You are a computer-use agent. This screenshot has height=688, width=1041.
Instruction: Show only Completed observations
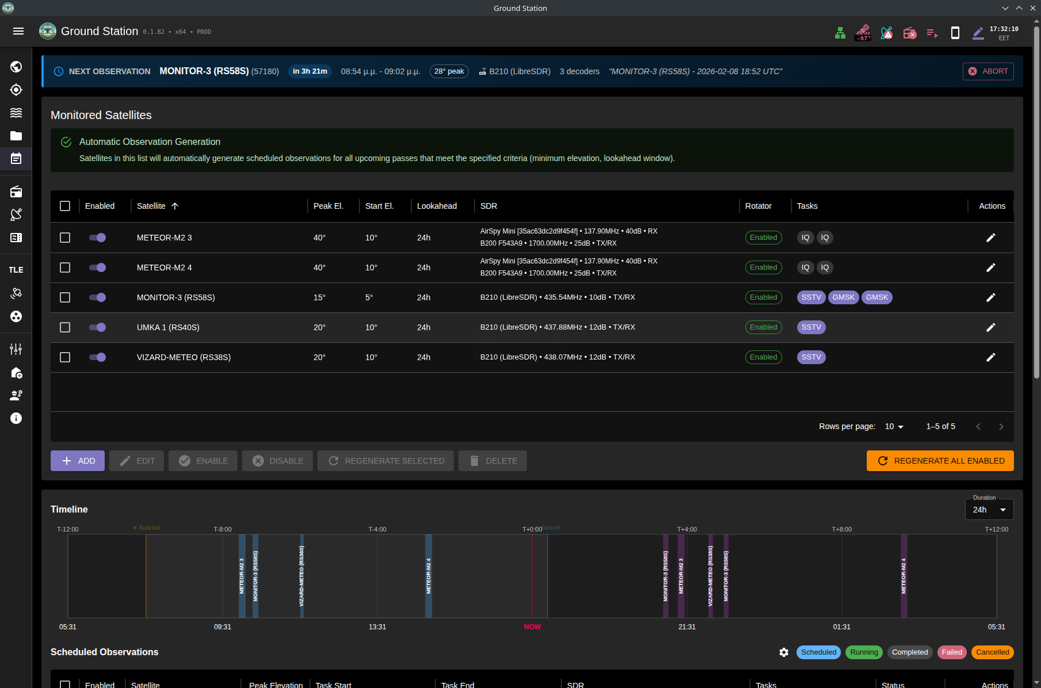pos(909,652)
